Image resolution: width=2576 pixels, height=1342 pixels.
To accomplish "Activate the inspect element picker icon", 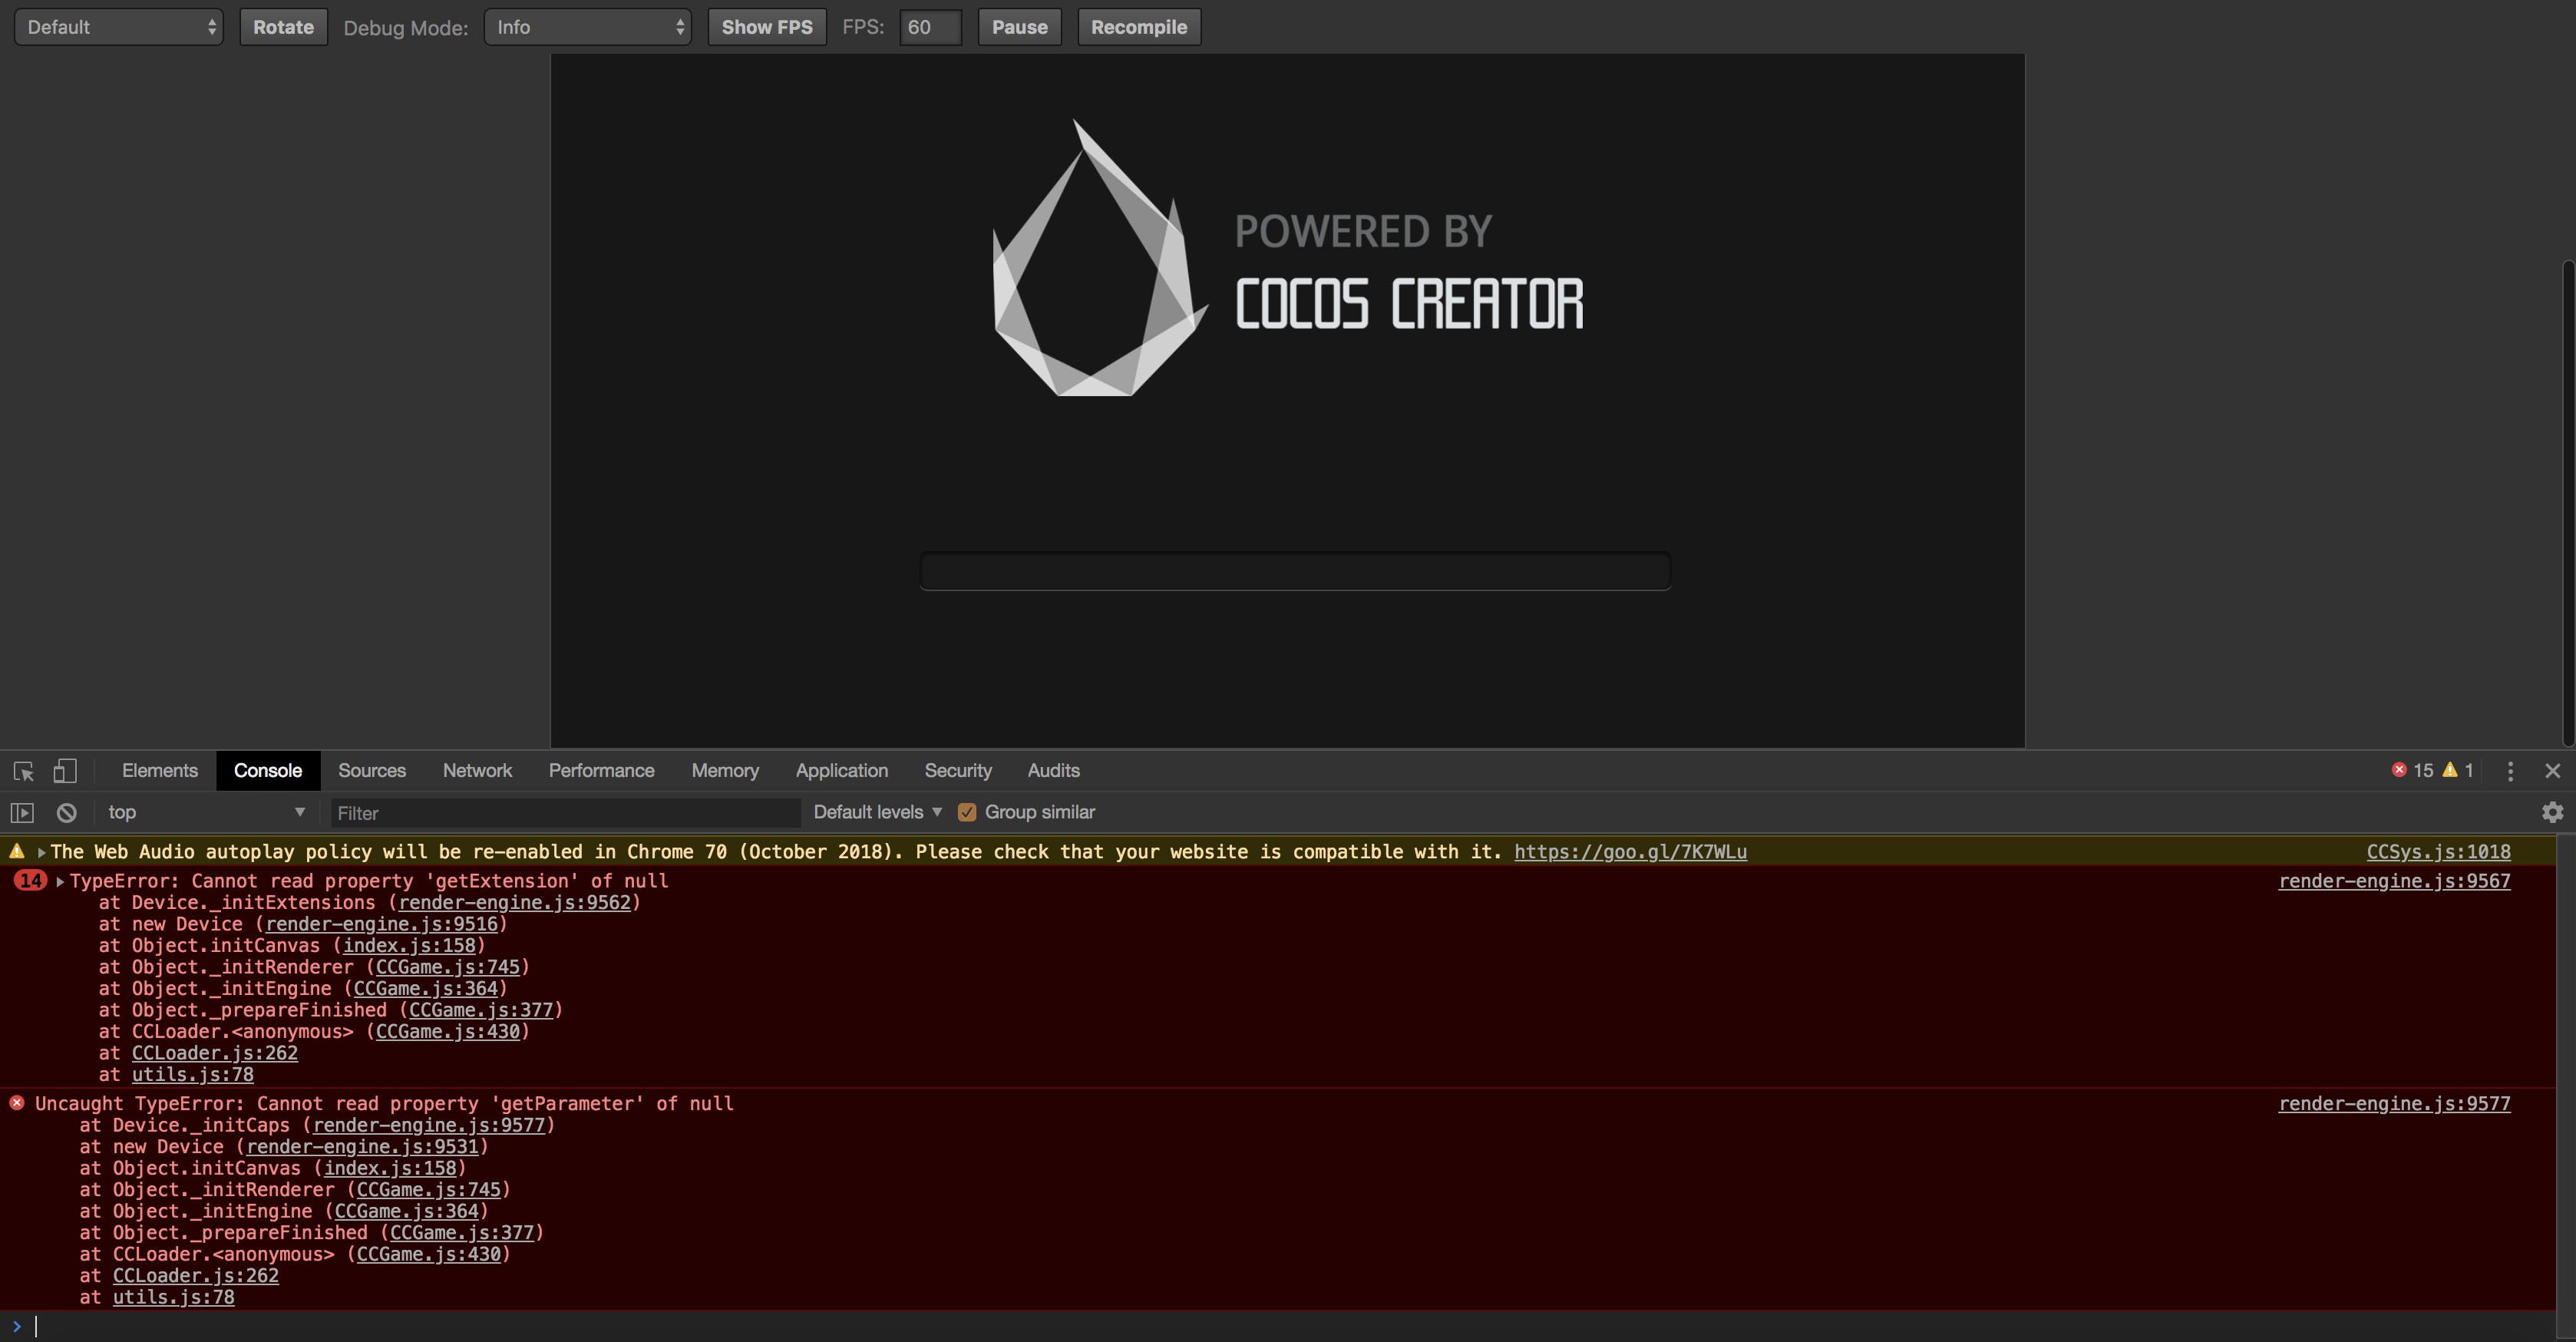I will pos(24,771).
